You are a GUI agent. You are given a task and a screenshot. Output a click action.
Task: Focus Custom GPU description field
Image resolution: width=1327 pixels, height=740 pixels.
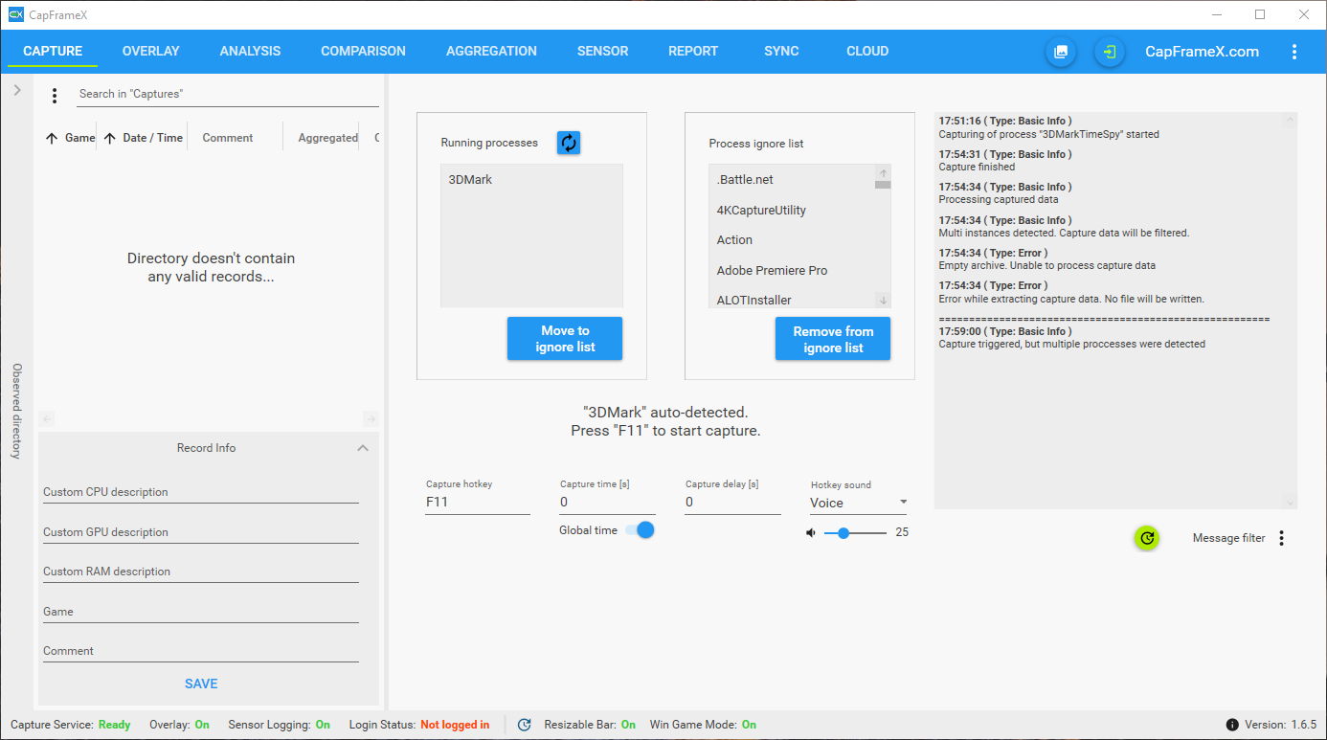point(201,532)
